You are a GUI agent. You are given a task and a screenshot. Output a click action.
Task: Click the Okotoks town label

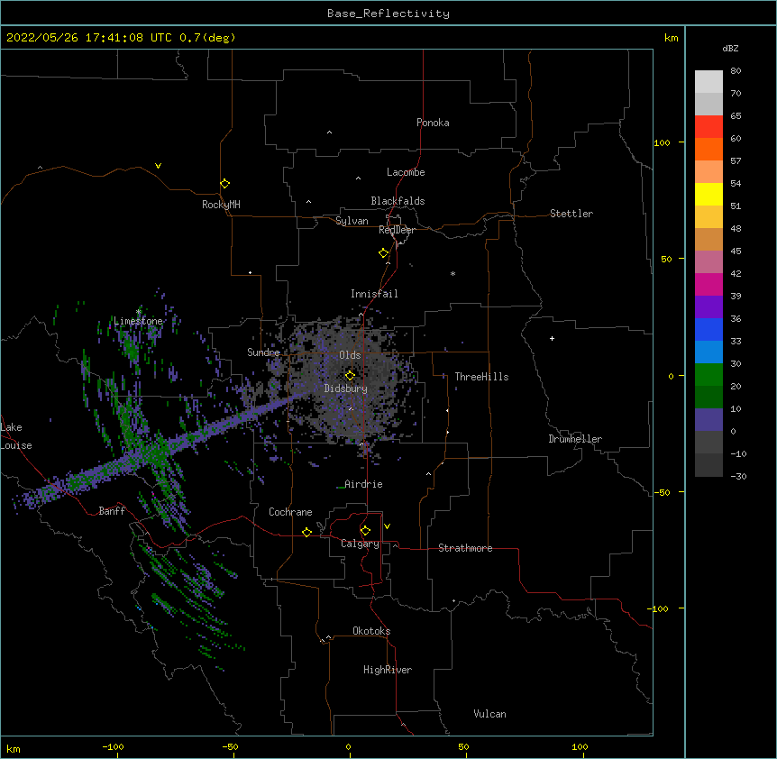coord(371,631)
